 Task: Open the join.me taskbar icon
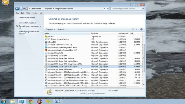(49, 101)
